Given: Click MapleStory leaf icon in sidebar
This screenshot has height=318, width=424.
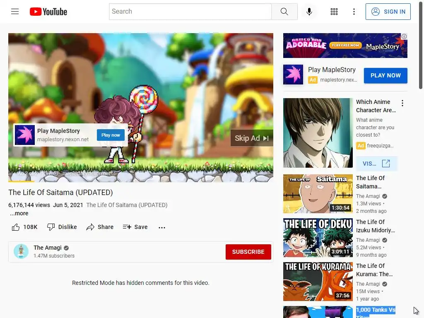Looking at the screenshot, I should [293, 75].
